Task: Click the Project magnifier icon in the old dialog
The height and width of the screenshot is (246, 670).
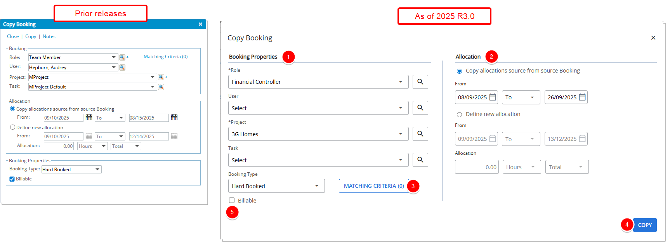Action: pyautogui.click(x=161, y=77)
